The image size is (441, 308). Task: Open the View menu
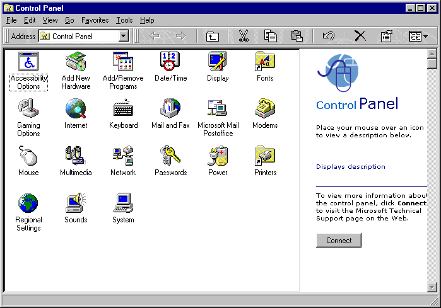(50, 20)
